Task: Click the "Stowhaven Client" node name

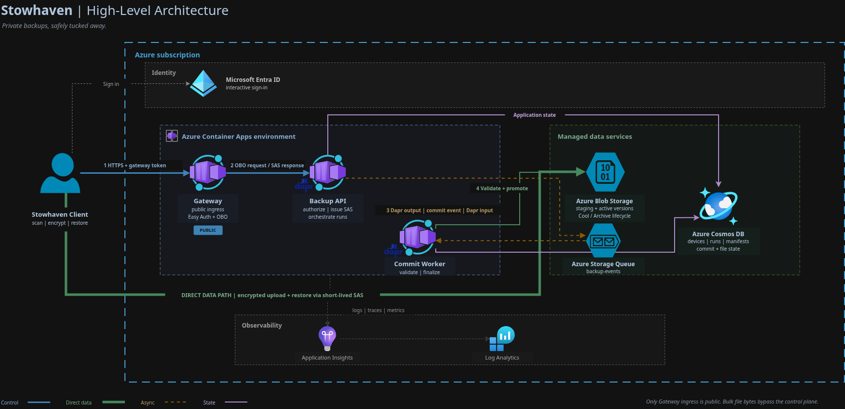Action: point(60,215)
